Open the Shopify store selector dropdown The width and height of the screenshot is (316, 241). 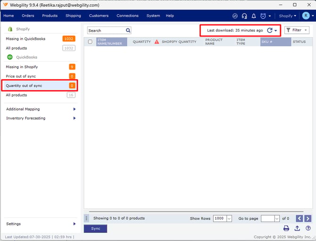[x=287, y=16]
